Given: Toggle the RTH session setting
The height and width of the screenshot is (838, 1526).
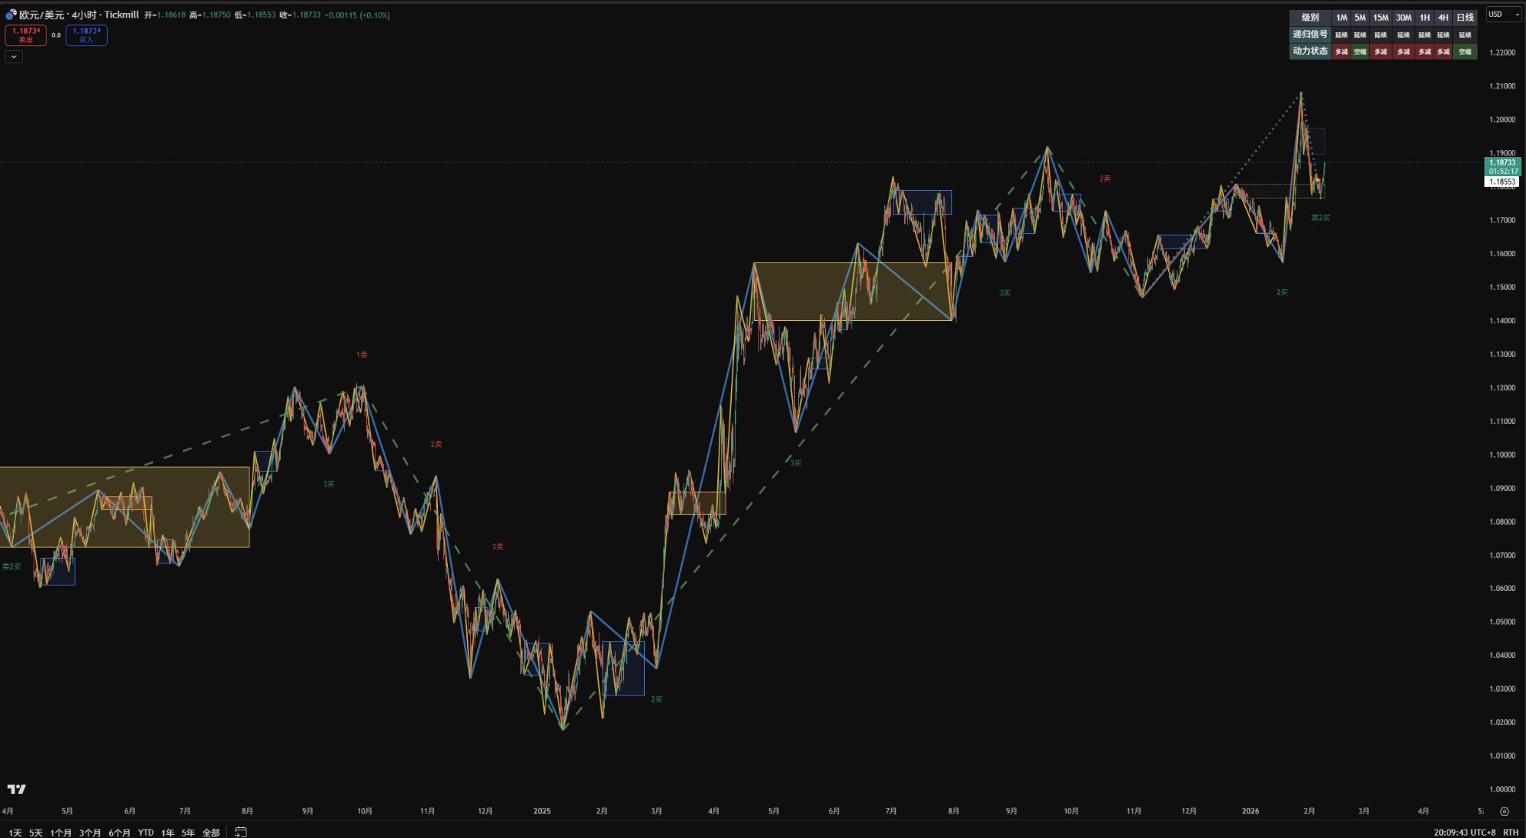Looking at the screenshot, I should click(1510, 832).
